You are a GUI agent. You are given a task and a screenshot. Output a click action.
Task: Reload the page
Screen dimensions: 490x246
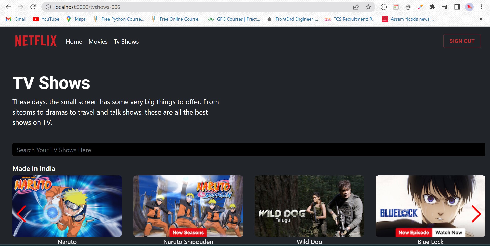point(33,7)
